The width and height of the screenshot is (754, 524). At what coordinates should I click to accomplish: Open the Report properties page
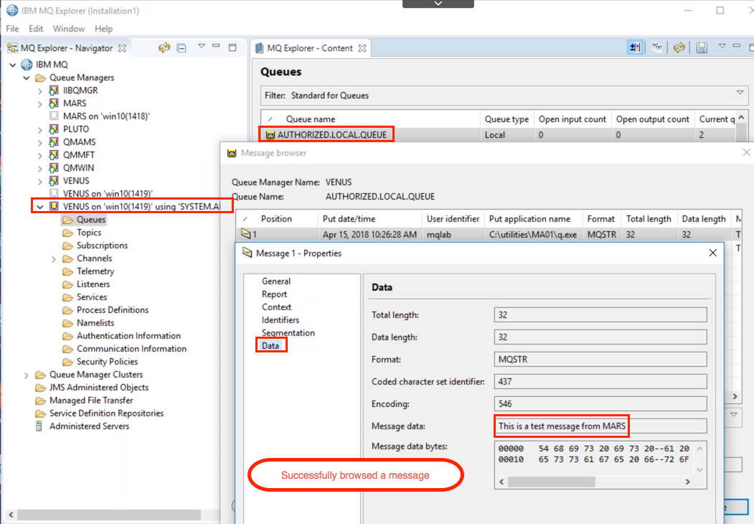coord(274,294)
